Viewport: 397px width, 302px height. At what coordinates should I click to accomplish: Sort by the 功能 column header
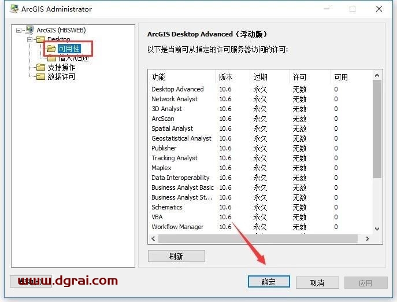point(182,77)
